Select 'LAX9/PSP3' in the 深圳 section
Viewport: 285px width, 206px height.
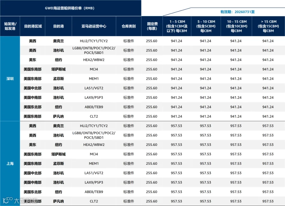click(x=94, y=98)
